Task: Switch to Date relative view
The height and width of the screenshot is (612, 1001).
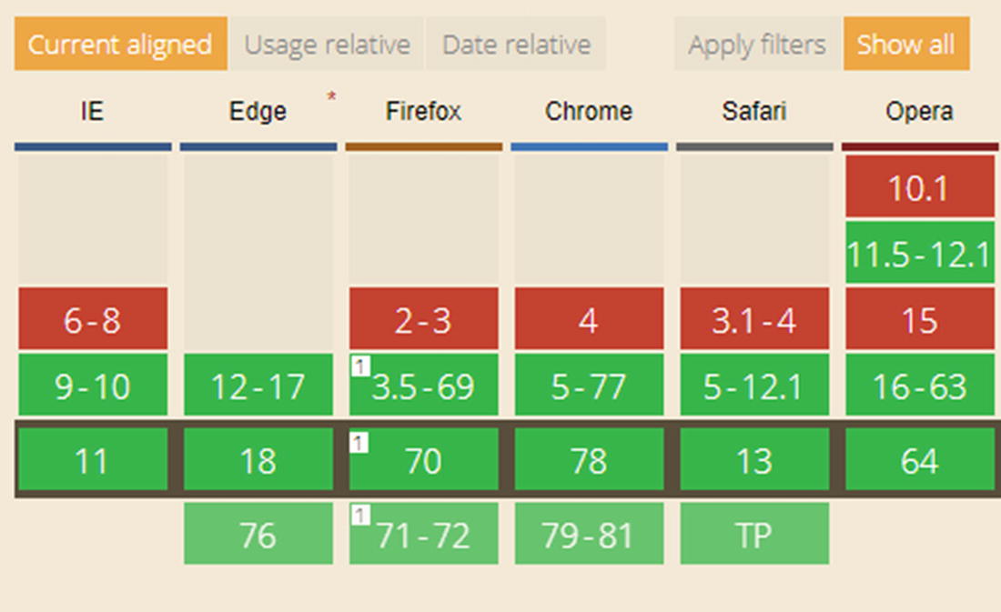Action: click(x=516, y=44)
